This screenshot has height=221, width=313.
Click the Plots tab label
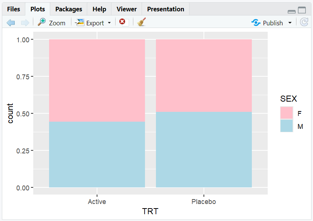tap(38, 9)
